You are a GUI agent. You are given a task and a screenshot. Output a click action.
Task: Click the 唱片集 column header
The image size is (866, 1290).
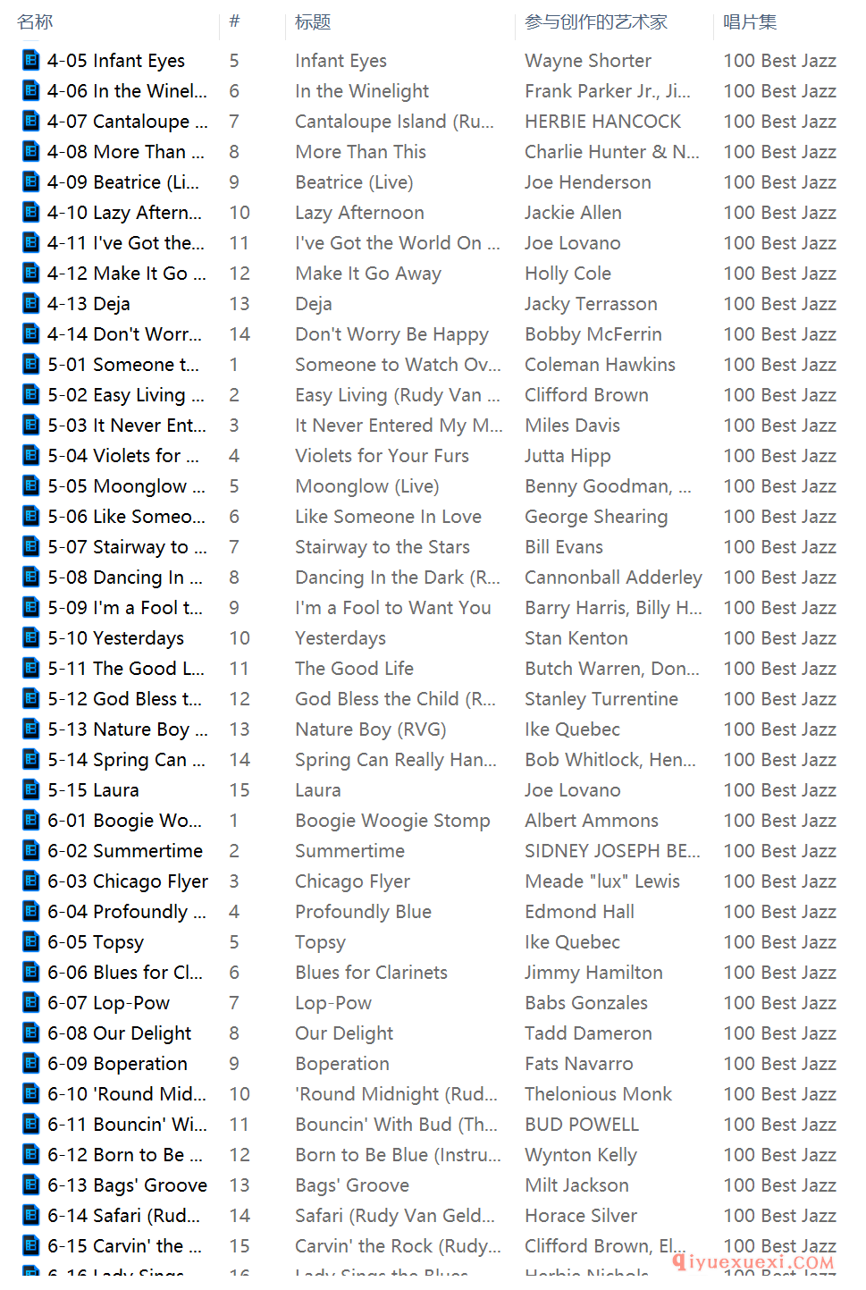750,22
